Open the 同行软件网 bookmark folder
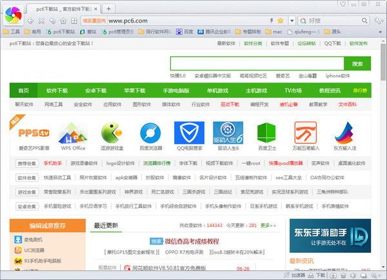Screen dimensions: 387x280 point(155,32)
